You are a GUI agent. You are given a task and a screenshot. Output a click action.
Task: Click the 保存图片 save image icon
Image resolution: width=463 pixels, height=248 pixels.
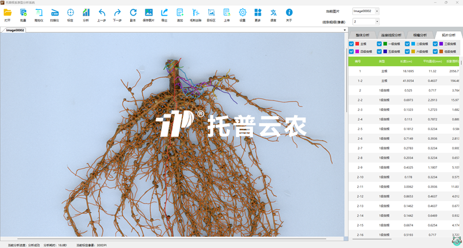coord(149,13)
